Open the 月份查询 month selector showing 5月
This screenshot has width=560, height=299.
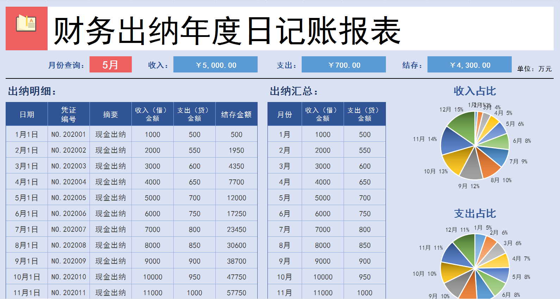(x=111, y=65)
